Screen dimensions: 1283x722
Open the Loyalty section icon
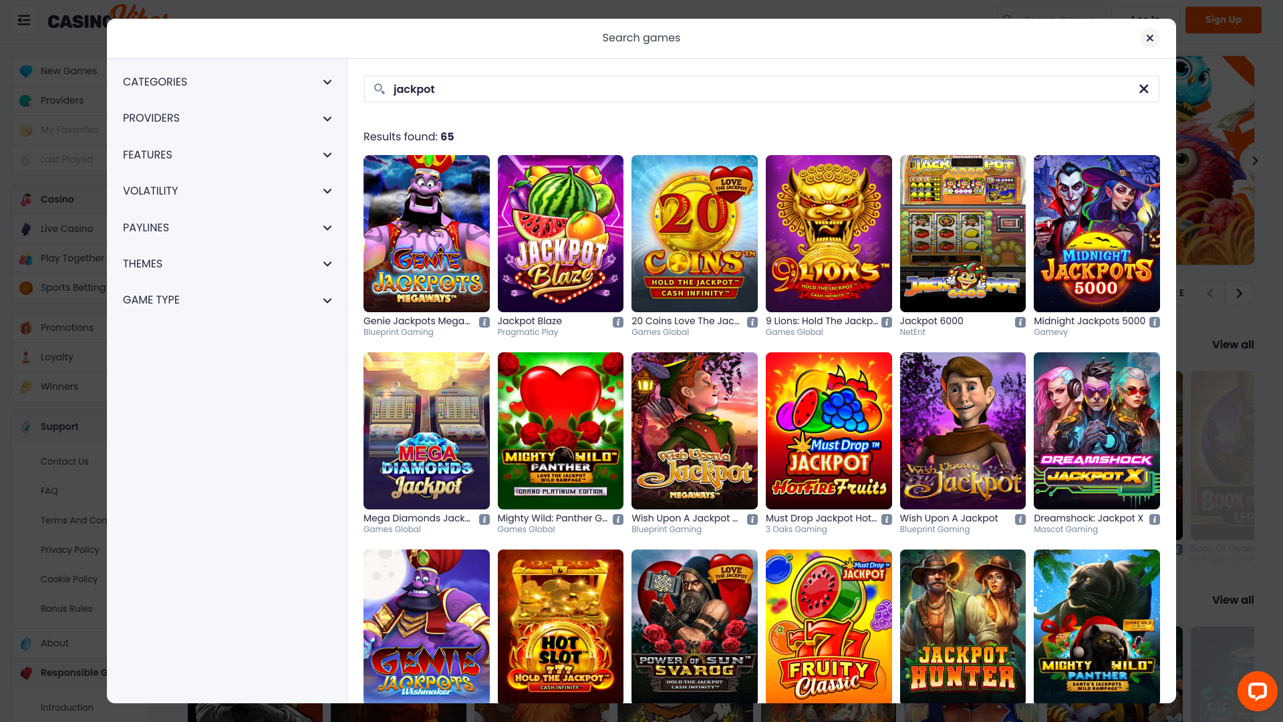[x=26, y=357]
